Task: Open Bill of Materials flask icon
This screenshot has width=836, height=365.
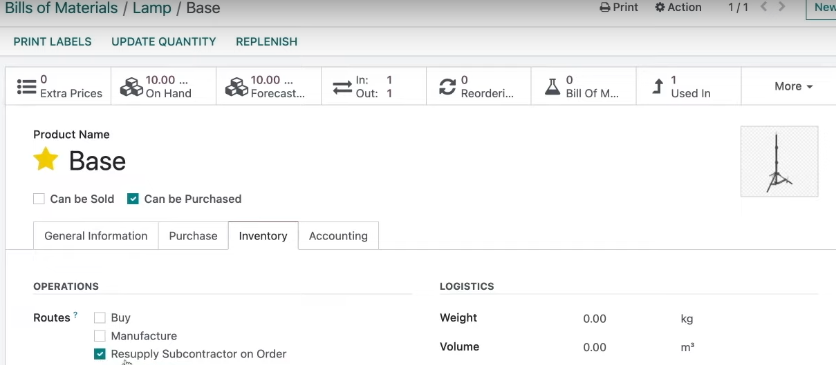Action: pos(552,87)
